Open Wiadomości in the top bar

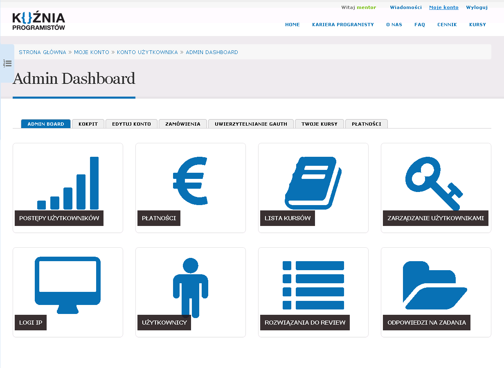(405, 7)
